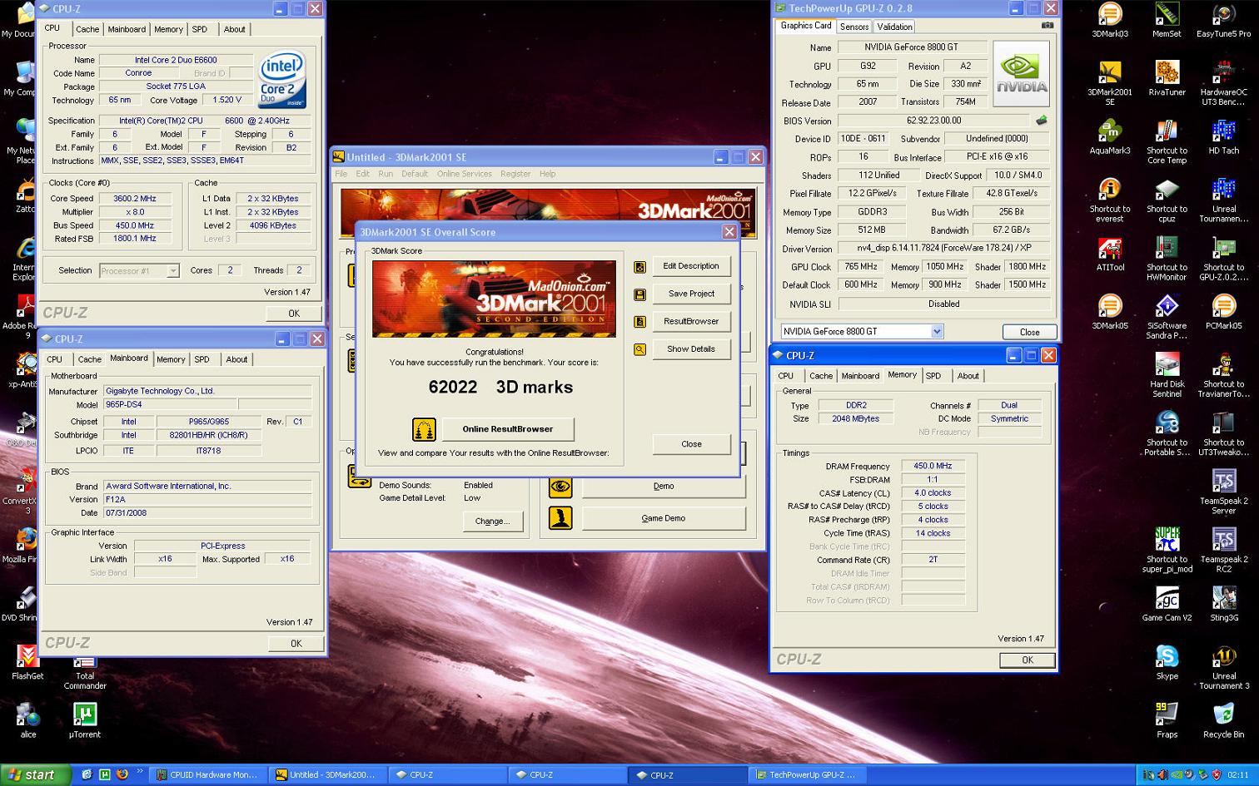
Task: Open the GeForce 8800 GT card dropdown
Action: click(937, 331)
